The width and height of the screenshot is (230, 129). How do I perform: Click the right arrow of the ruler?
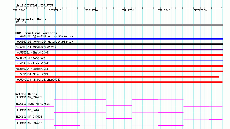[222, 8]
